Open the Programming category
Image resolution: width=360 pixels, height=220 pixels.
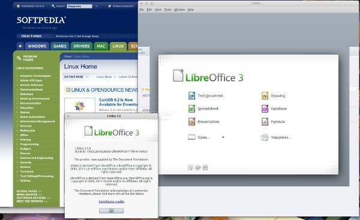29,144
